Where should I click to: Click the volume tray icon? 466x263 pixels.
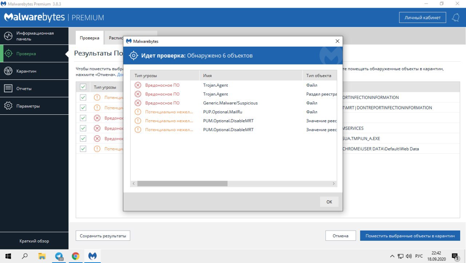pyautogui.click(x=409, y=256)
